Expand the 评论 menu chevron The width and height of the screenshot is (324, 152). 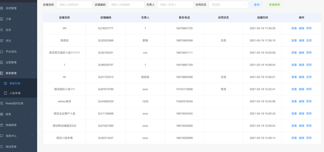(32, 40)
